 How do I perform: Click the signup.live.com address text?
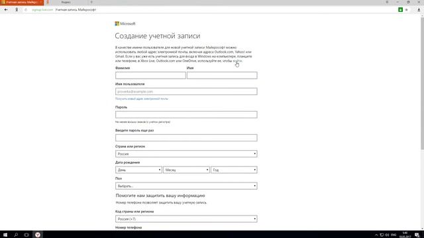(42, 10)
